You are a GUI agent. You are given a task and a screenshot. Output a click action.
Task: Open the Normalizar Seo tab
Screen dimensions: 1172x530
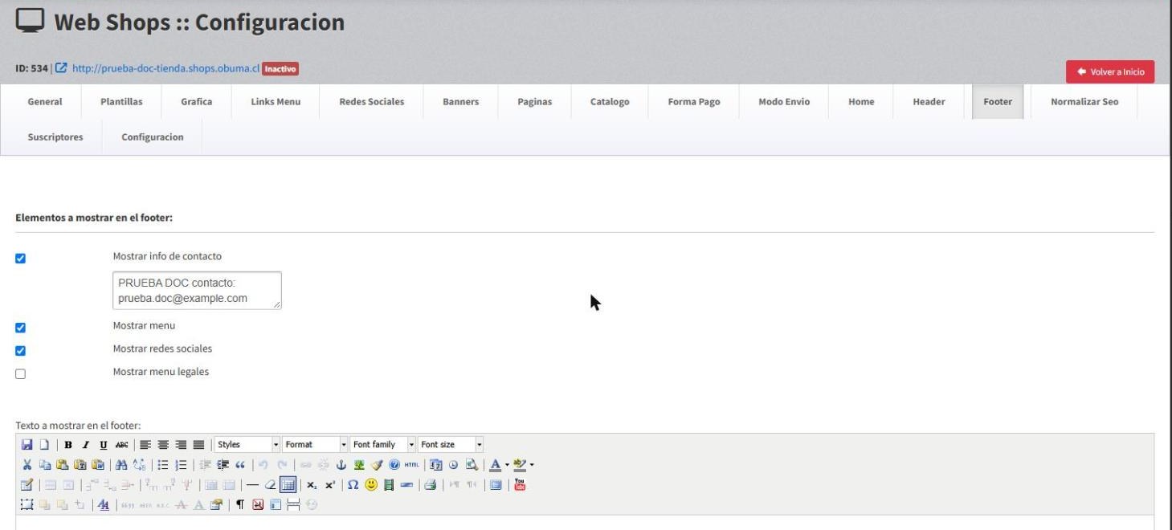(x=1084, y=102)
